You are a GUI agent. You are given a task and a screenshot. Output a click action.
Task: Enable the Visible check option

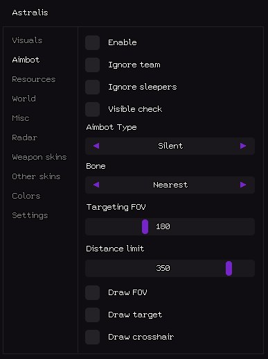[92, 110]
